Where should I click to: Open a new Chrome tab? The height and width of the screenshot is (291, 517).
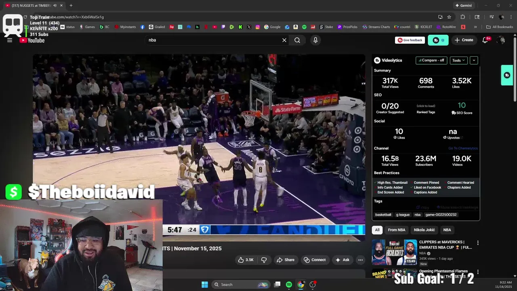pos(71,6)
